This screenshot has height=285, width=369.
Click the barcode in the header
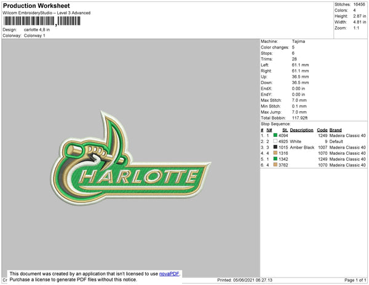point(42,21)
